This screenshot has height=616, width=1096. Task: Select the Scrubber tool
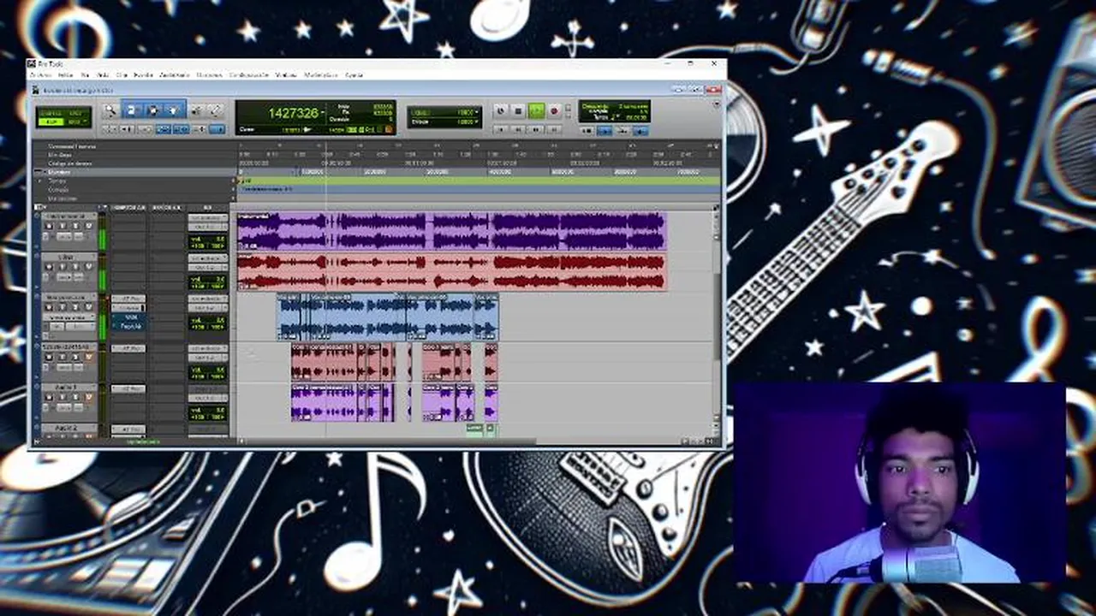[x=197, y=110]
